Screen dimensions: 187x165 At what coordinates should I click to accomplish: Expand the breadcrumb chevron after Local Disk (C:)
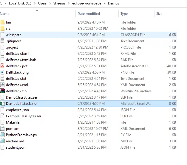click(35, 3)
